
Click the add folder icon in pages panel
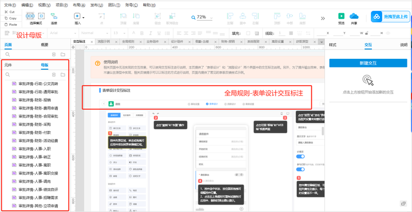[x=63, y=54]
